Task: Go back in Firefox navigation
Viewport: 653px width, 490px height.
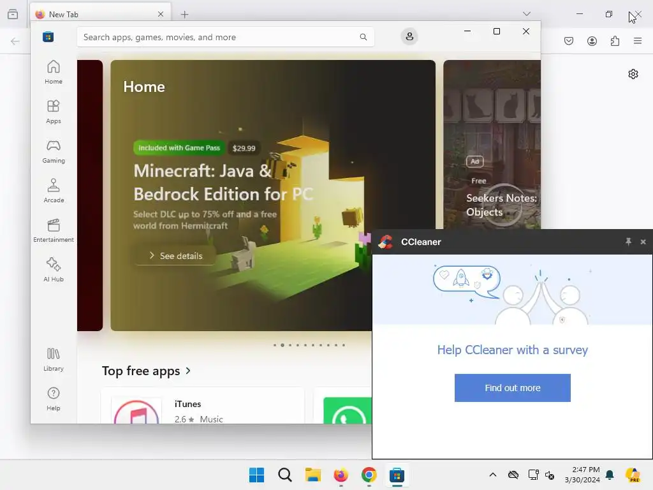Action: point(15,41)
